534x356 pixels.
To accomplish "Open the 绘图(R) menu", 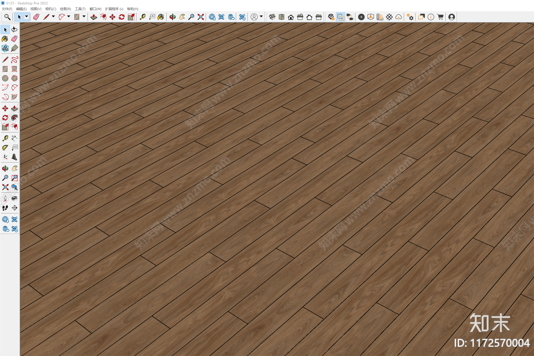I will coord(65,9).
